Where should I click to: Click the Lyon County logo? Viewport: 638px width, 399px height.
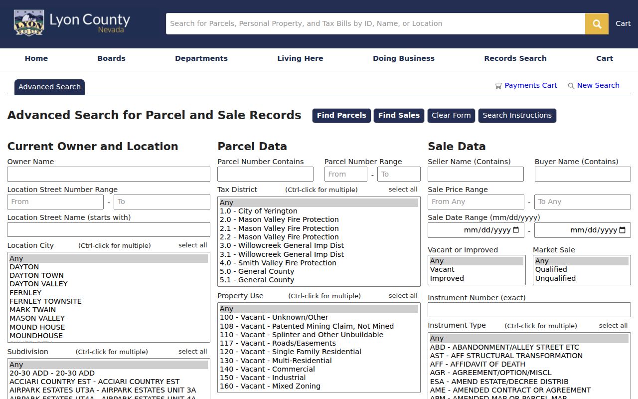72,23
